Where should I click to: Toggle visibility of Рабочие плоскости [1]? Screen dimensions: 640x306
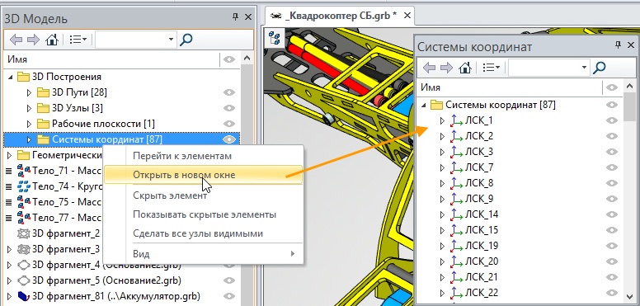tap(229, 124)
